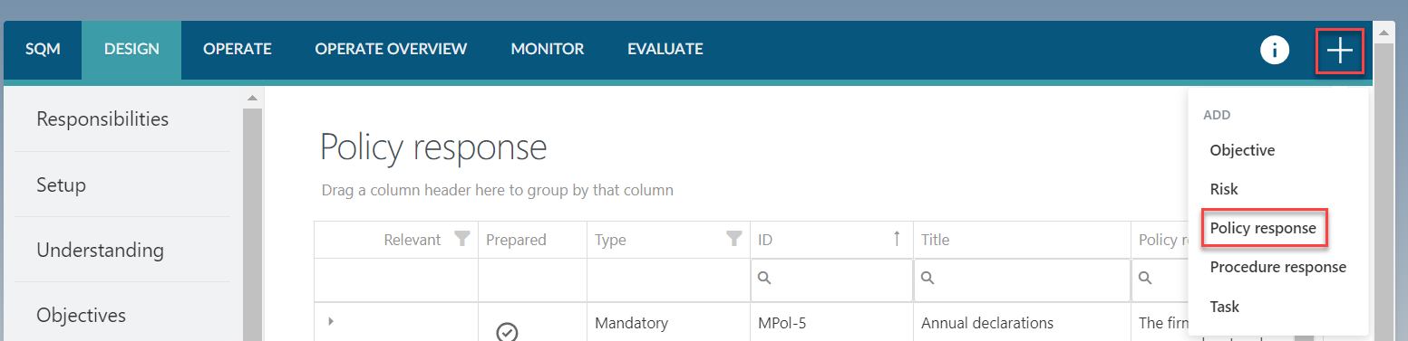Open Responsibilities in the sidebar
Viewport: 1408px width, 341px height.
[102, 118]
